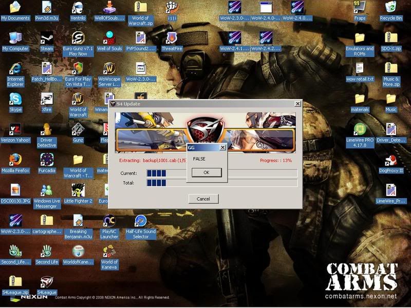The image size is (411, 308).
Task: Open the Fraps shortcut icon
Action: (x=360, y=8)
